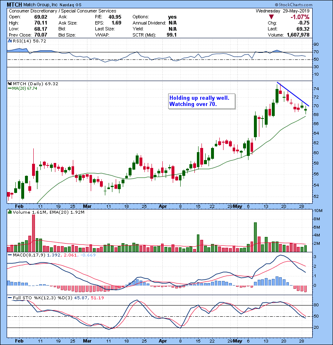333x345 pixels.
Task: Click the volume bars icon beside Volume 1.61M
Action: [x=10, y=212]
